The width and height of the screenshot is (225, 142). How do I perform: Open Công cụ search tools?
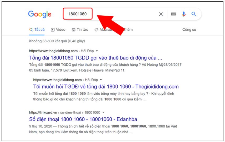pyautogui.click(x=189, y=30)
